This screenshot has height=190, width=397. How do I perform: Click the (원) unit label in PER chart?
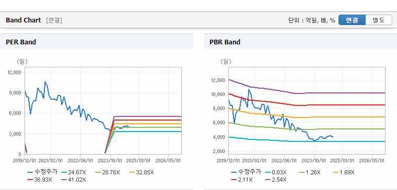point(22,62)
